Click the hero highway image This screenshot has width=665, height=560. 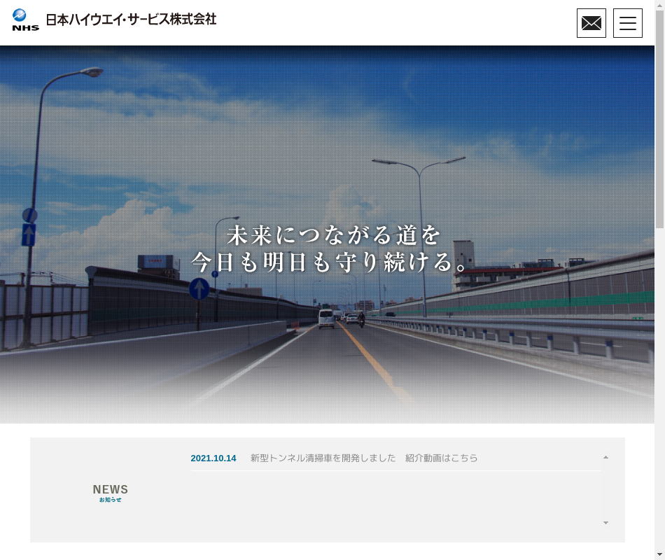(327, 234)
